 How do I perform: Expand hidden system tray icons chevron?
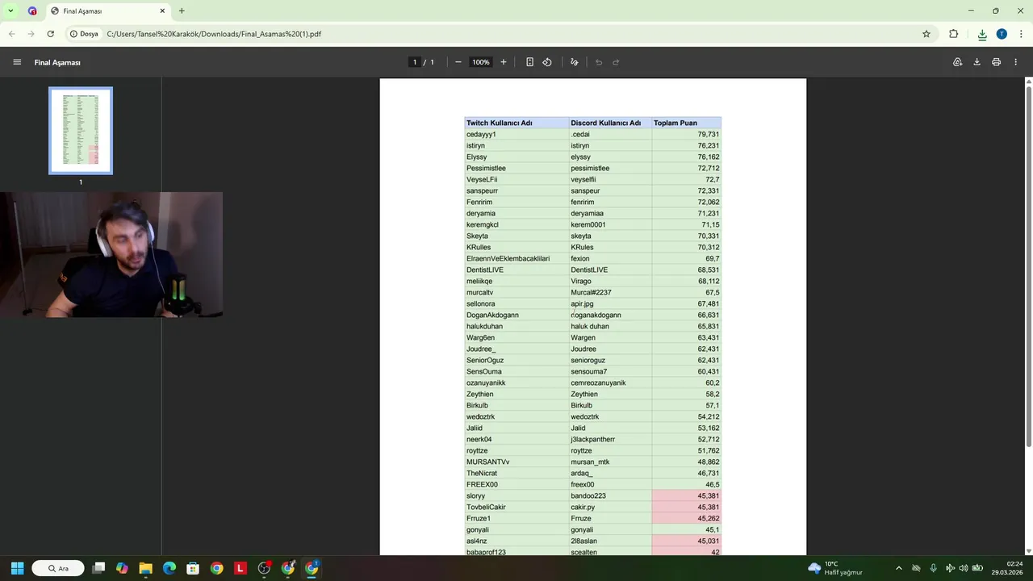(x=899, y=568)
